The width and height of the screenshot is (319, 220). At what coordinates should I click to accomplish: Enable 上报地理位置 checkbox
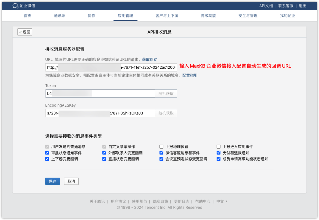point(161,146)
